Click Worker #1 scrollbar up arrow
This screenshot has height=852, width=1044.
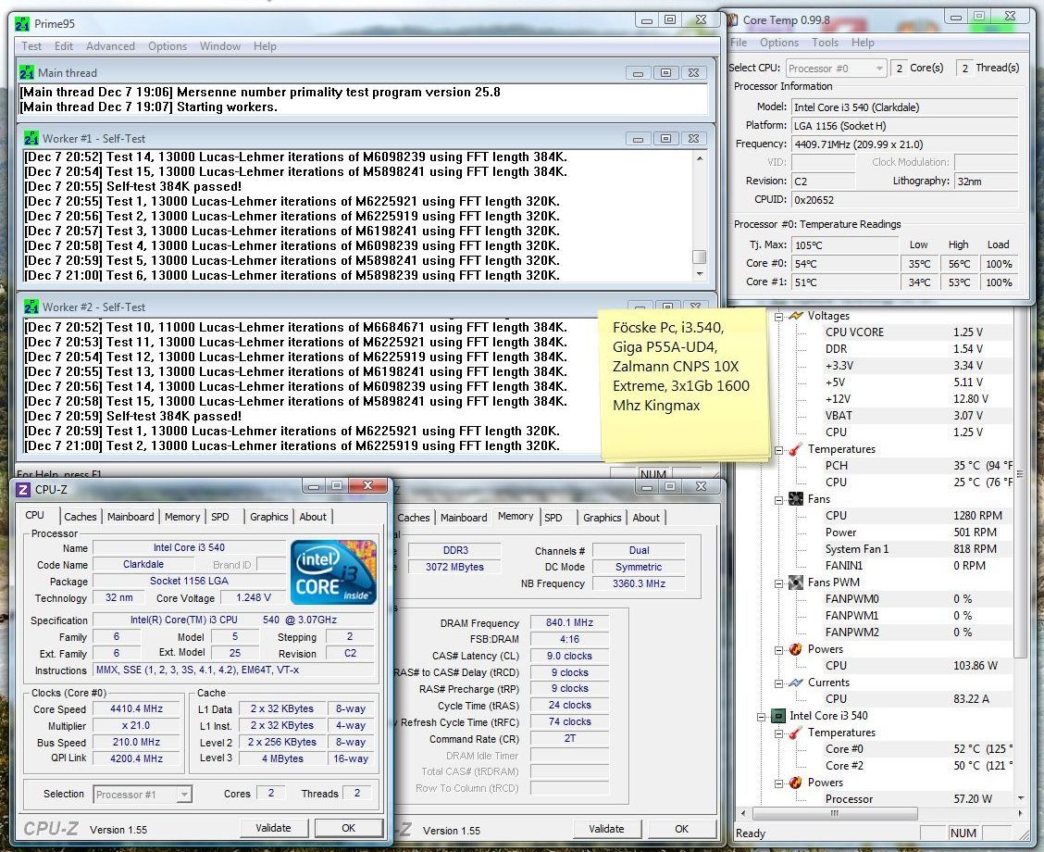(x=699, y=157)
